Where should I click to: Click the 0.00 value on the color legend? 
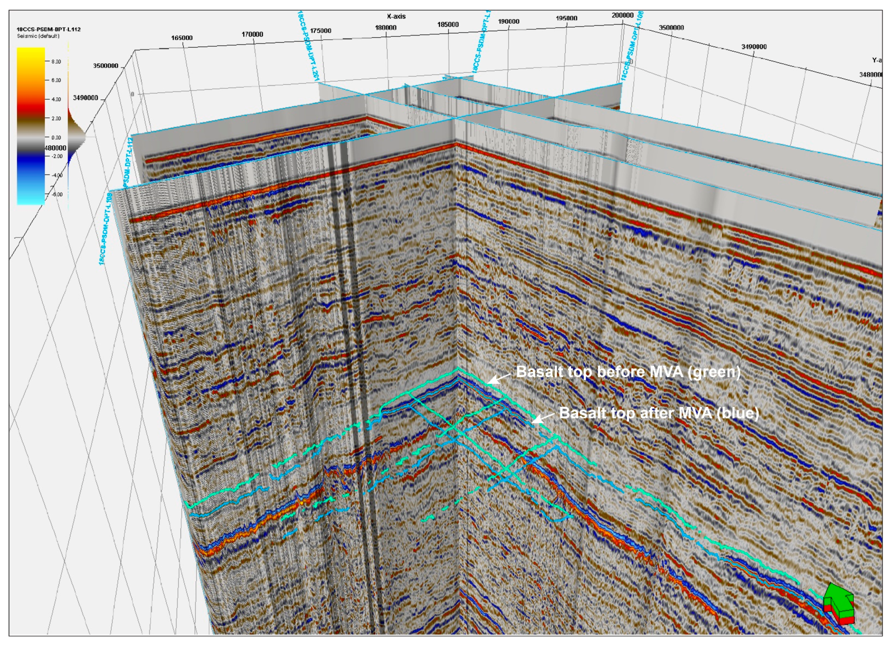tap(56, 137)
